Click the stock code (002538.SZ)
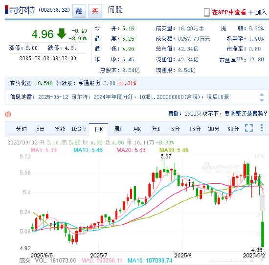 coord(54,10)
